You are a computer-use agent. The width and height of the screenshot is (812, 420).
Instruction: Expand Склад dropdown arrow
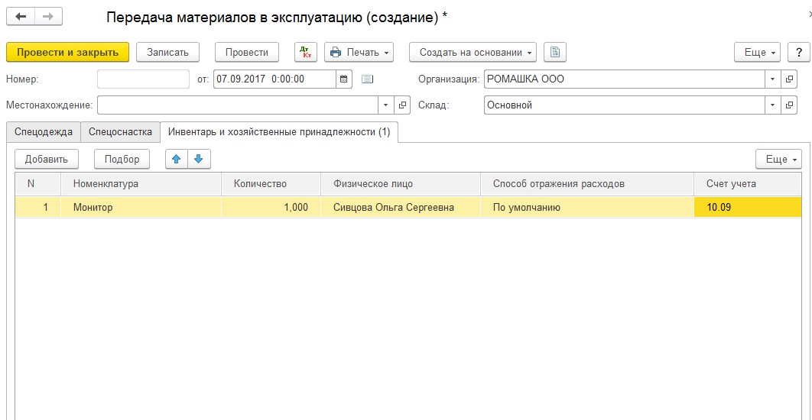(773, 105)
